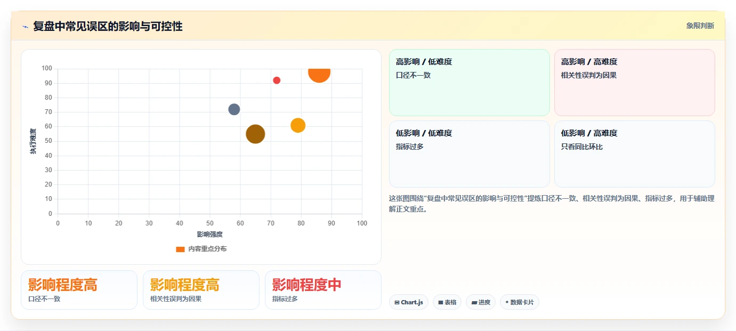
Task: Click the title 复盘中常见误区的影响与可控性
Action: [108, 26]
